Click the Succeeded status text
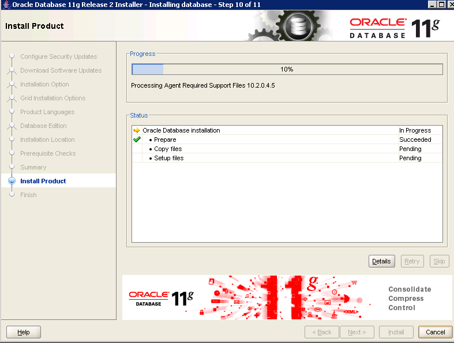This screenshot has width=454, height=343. coord(415,140)
